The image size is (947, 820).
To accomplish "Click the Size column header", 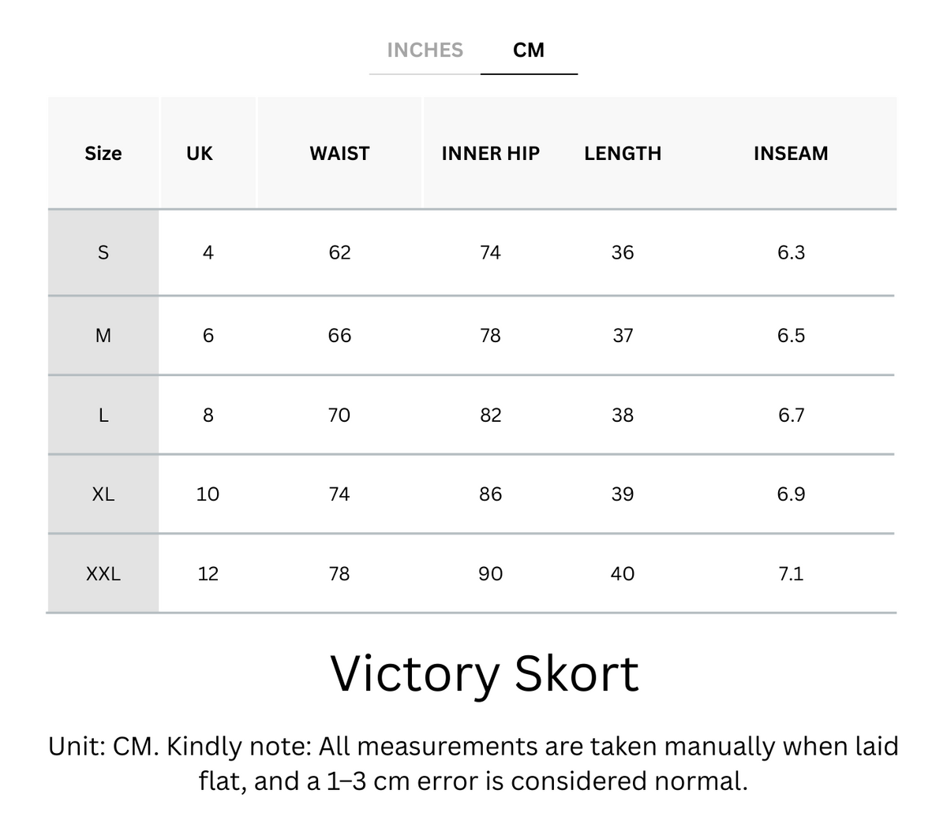I will pyautogui.click(x=103, y=153).
